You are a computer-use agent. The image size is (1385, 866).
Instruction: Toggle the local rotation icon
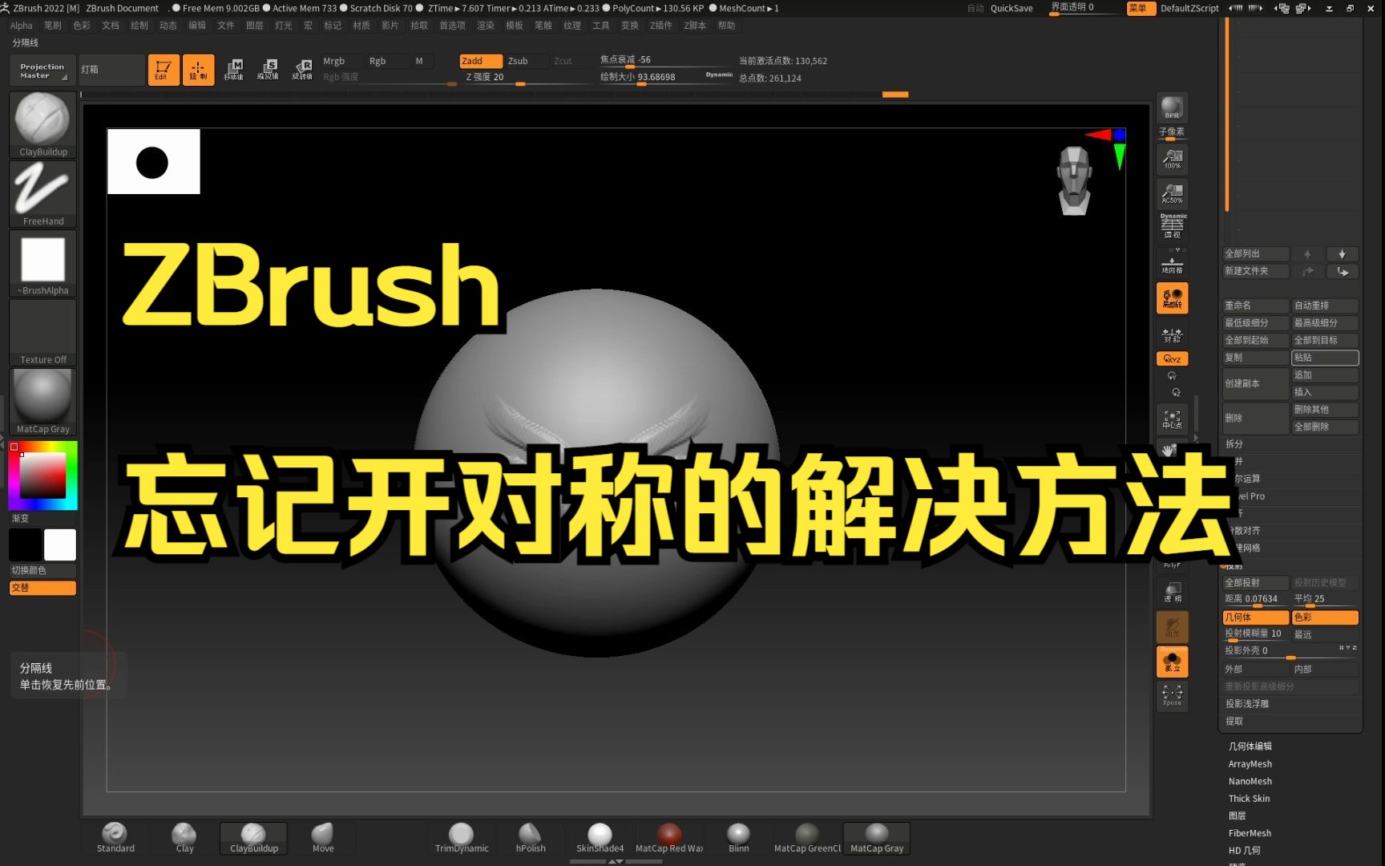[x=1172, y=298]
